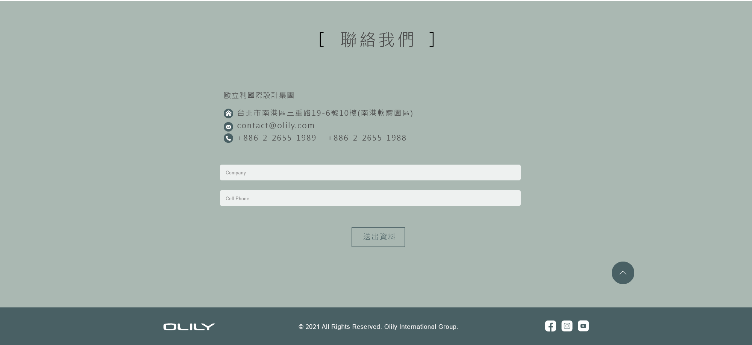Click phone number +886-2-2655-1989
752x345 pixels.
coord(277,138)
